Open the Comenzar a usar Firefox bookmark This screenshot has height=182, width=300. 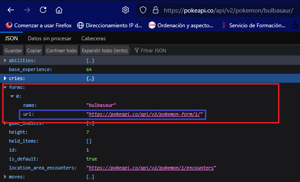coord(39,25)
